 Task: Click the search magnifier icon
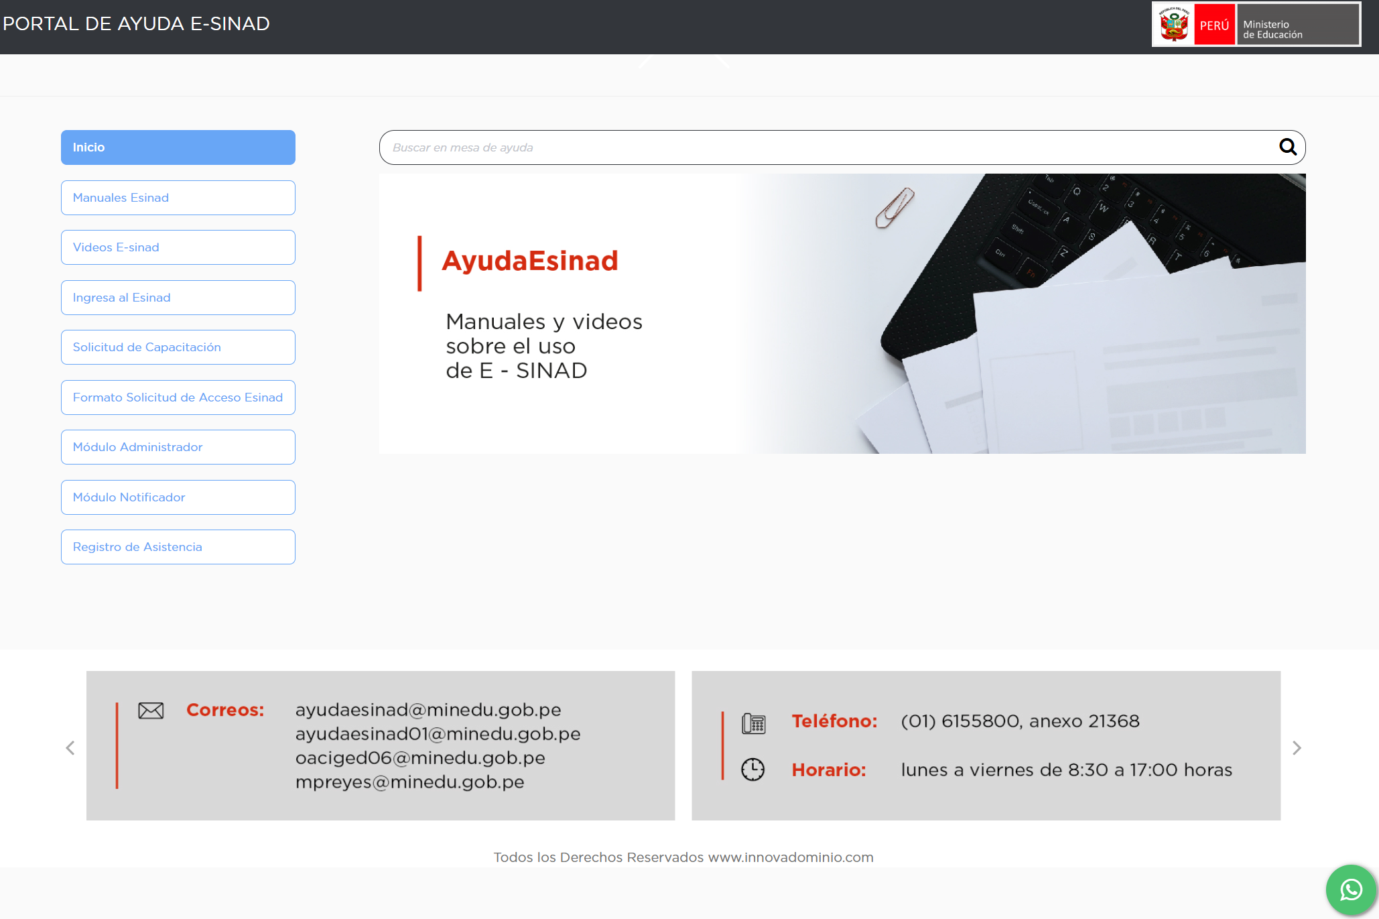[1288, 147]
